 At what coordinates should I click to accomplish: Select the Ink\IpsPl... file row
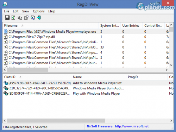(86, 58)
